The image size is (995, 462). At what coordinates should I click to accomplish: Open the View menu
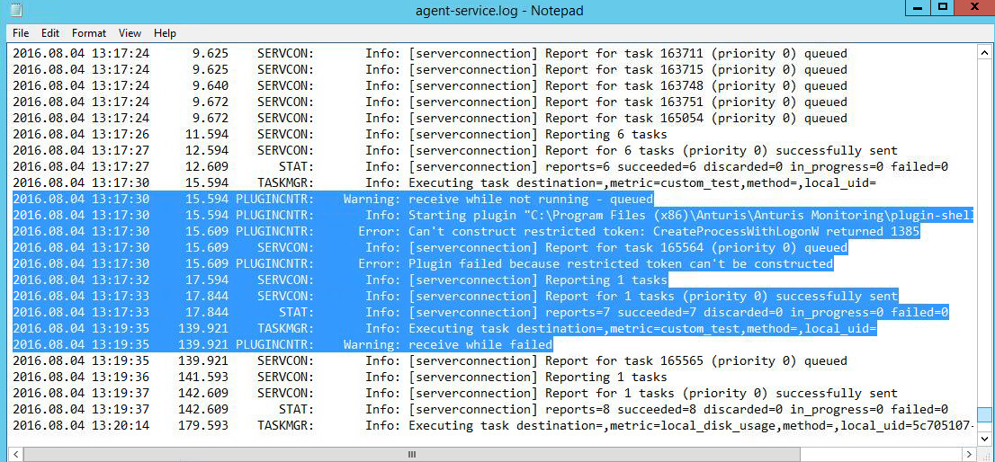(x=130, y=33)
